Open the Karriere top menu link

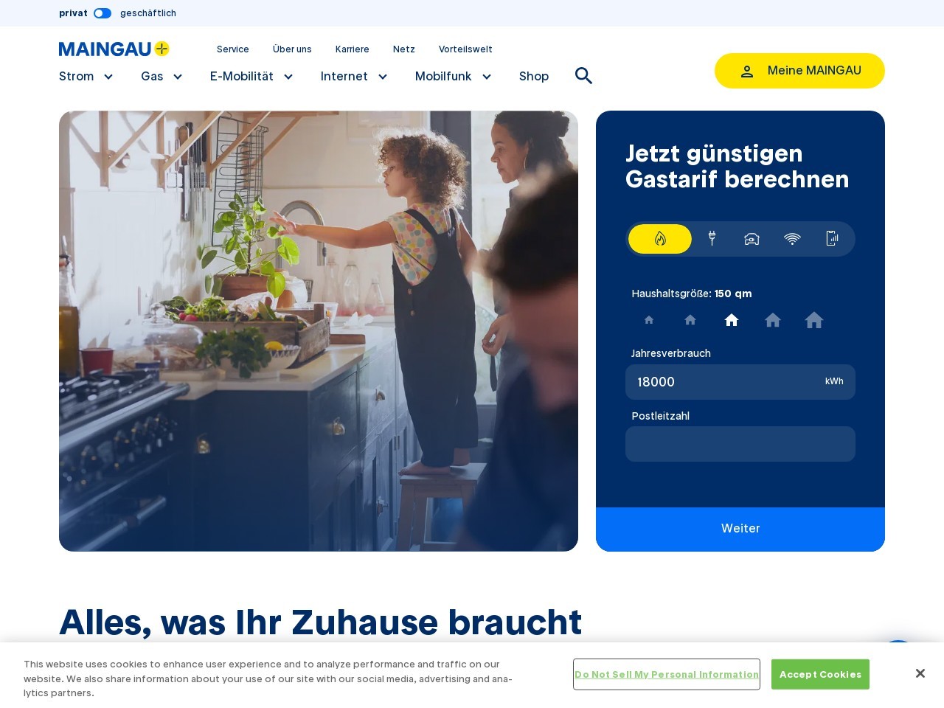(353, 49)
